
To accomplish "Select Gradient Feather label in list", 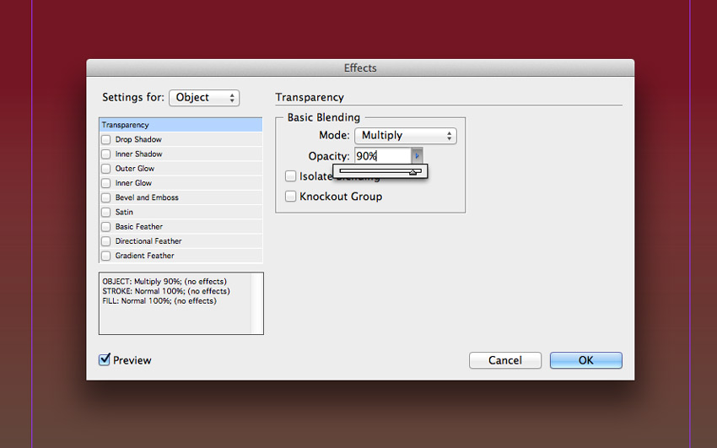I will point(144,256).
